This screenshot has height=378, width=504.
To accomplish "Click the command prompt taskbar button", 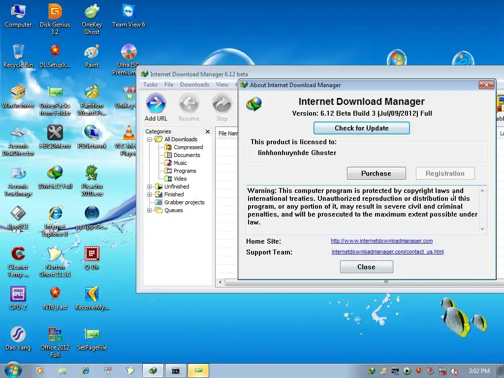I will tap(176, 371).
